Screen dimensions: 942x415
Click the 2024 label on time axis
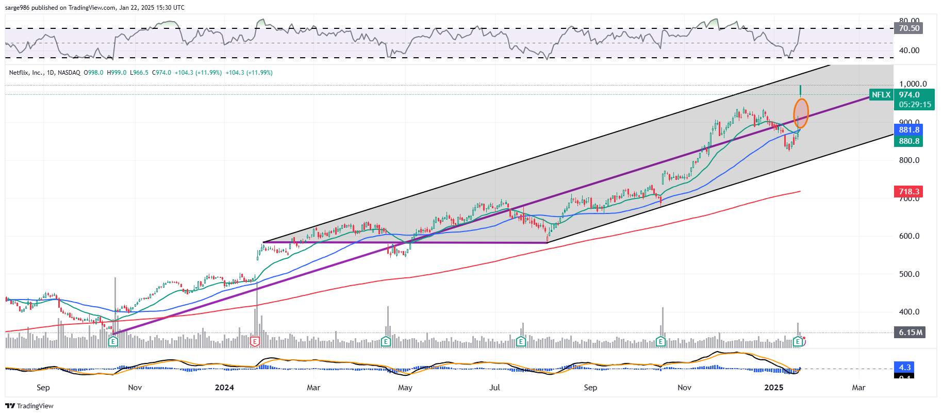click(x=224, y=388)
